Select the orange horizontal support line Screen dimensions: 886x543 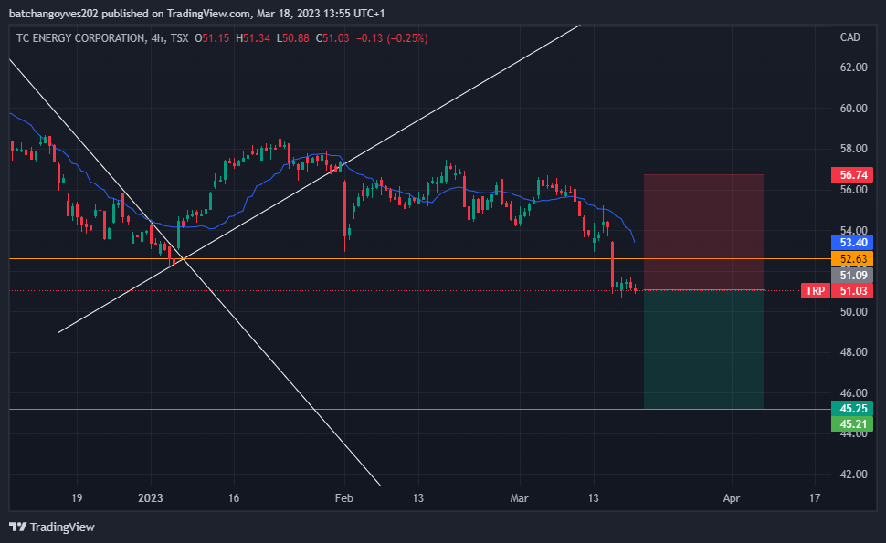[x=419, y=259]
